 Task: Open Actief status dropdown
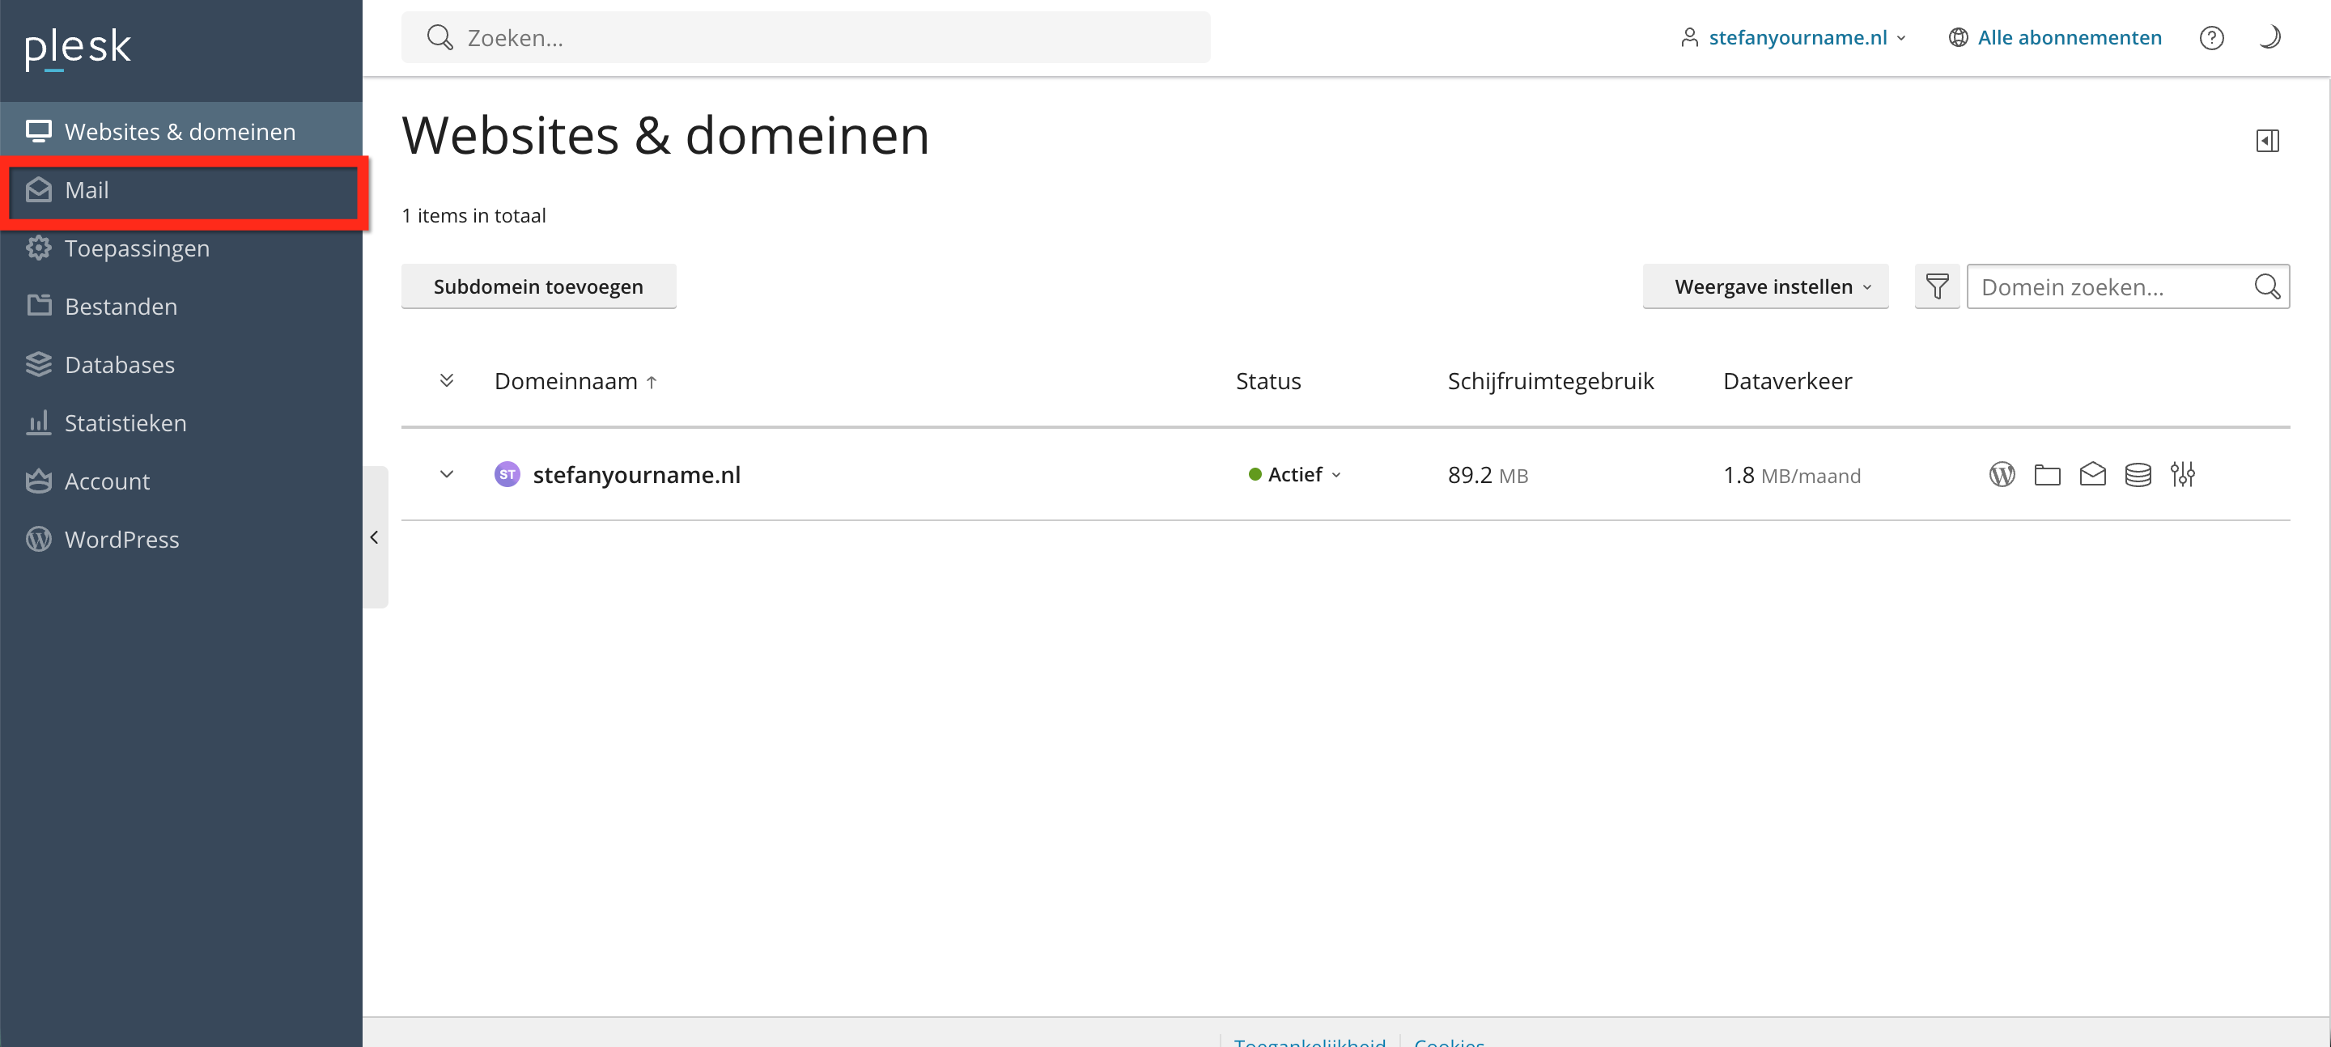pyautogui.click(x=1295, y=474)
